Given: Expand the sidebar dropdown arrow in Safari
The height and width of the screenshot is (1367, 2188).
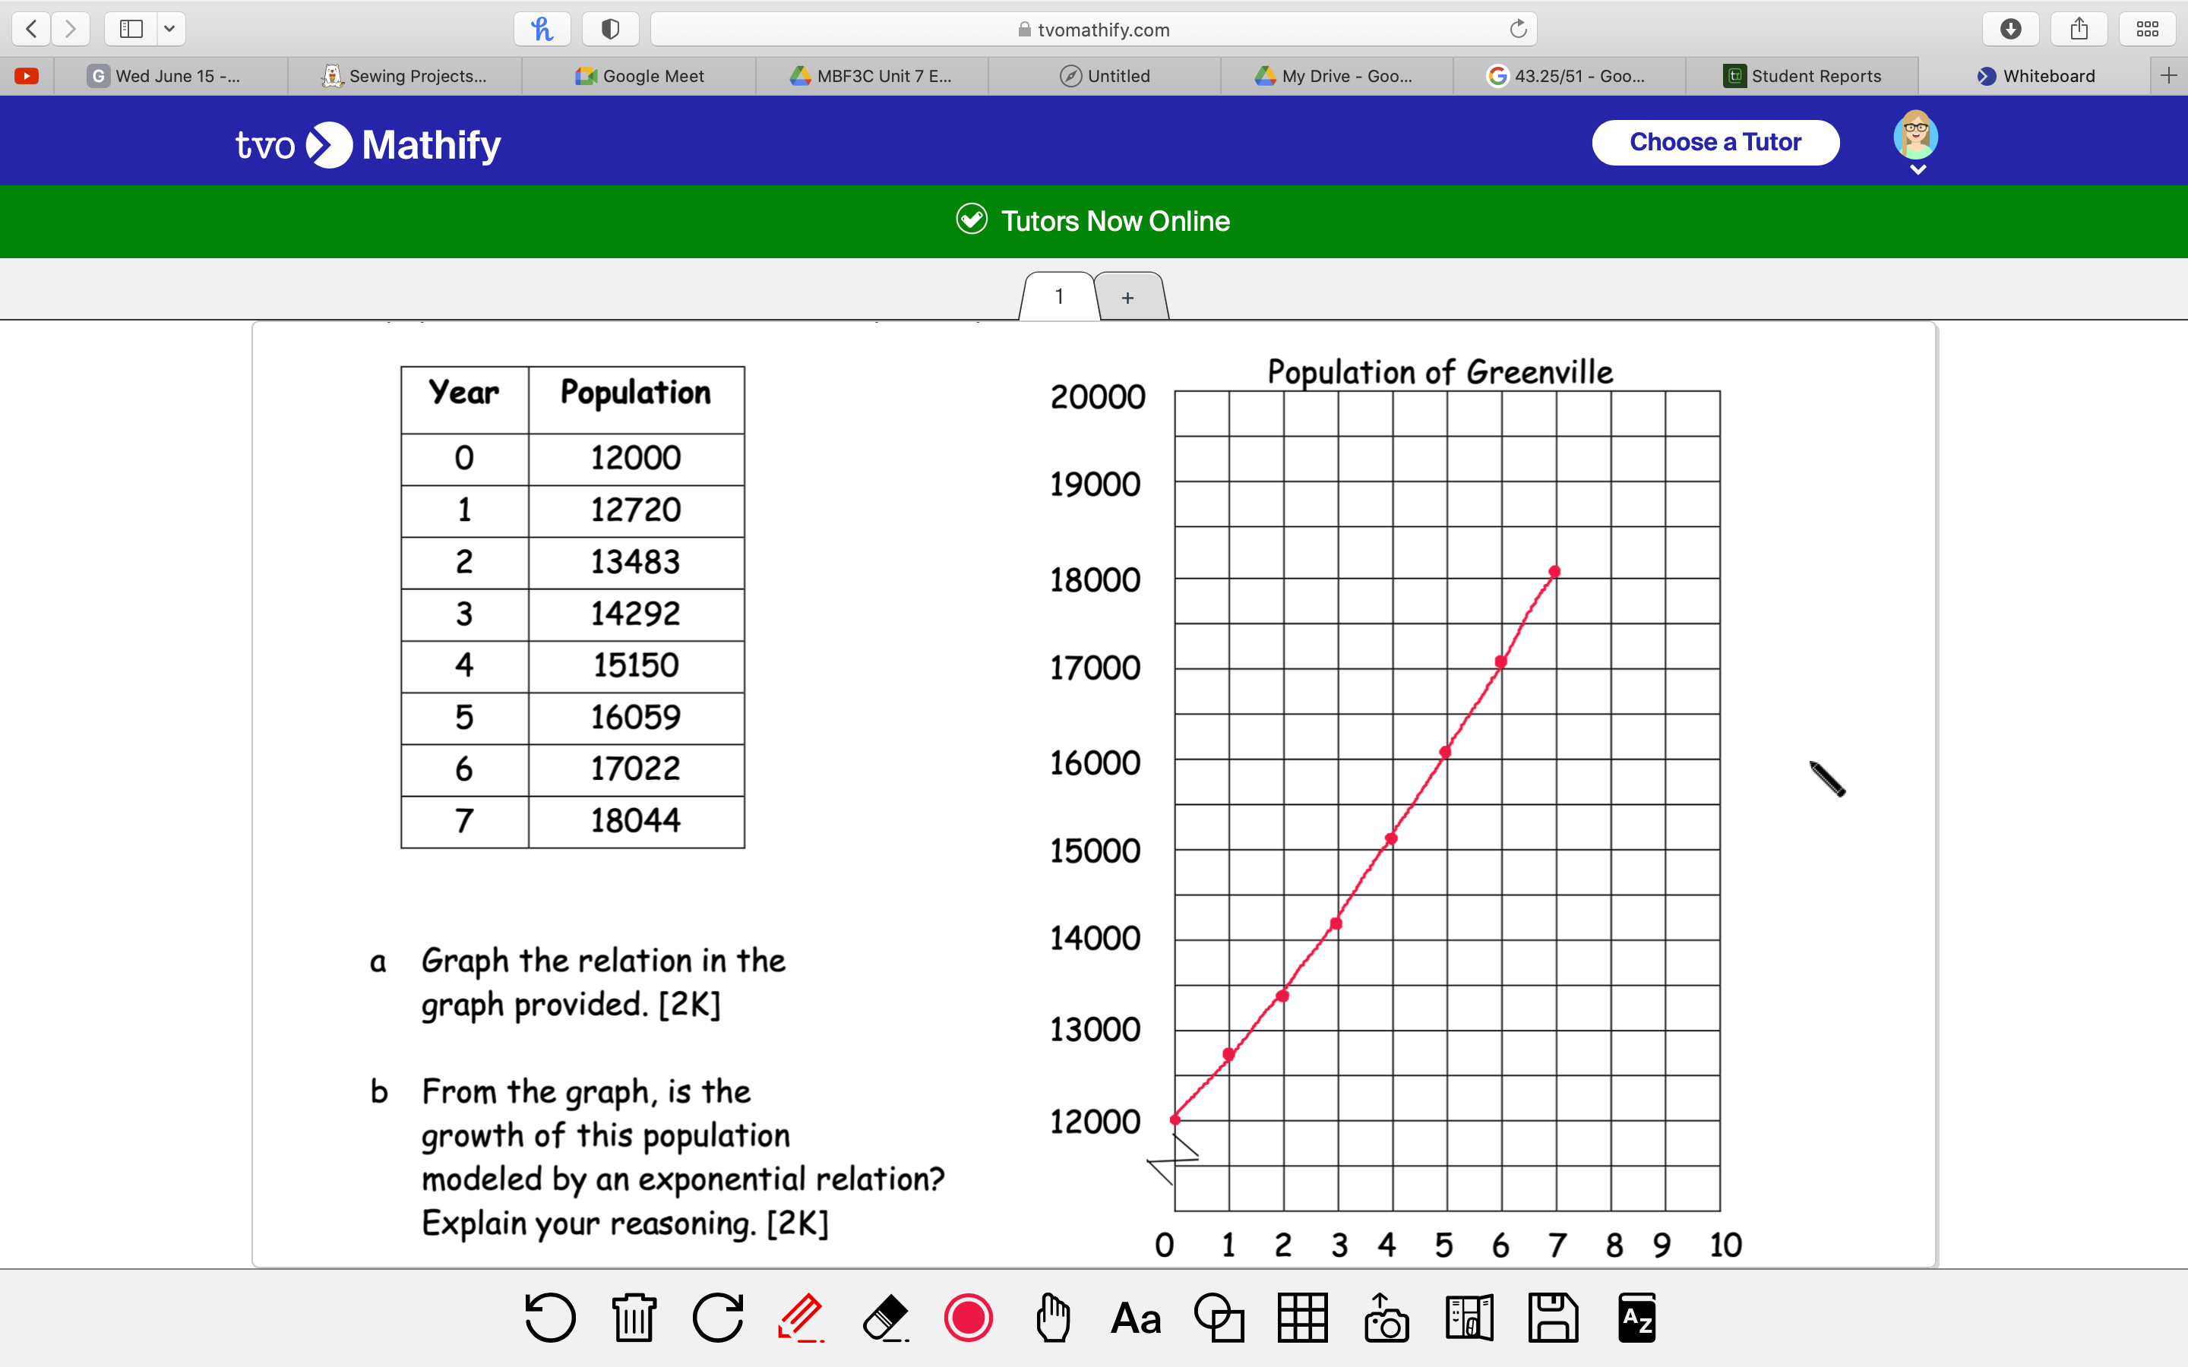Looking at the screenshot, I should point(169,29).
